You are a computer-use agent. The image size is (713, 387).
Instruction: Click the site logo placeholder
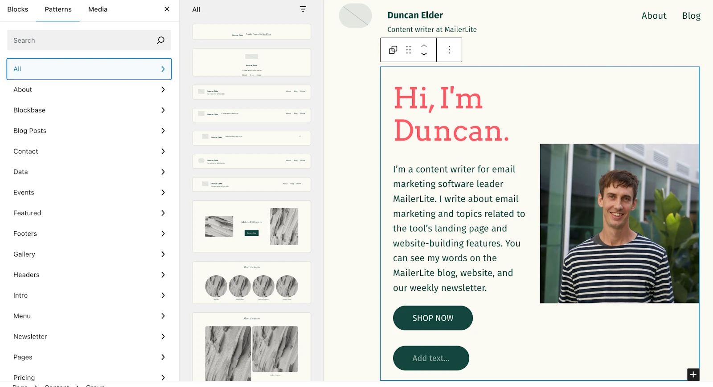pos(355,16)
